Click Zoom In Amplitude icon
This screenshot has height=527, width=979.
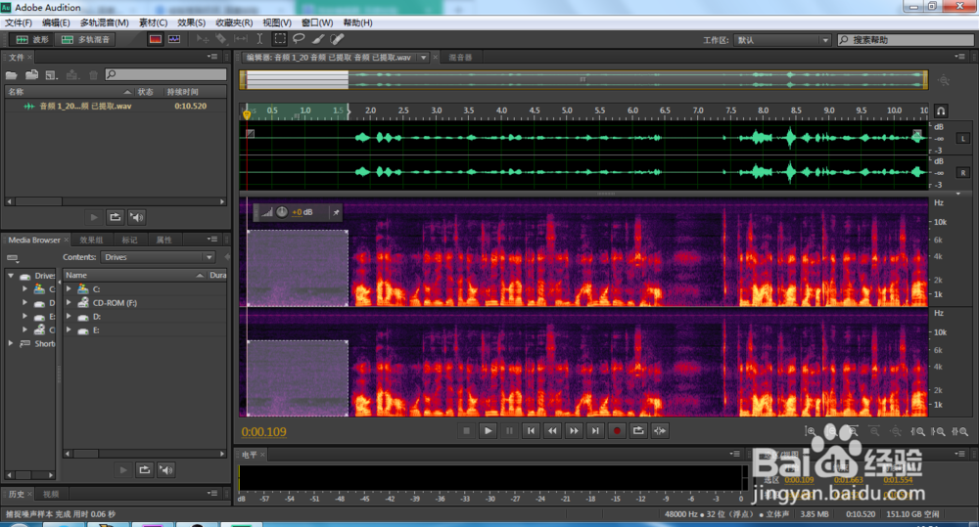click(x=811, y=431)
